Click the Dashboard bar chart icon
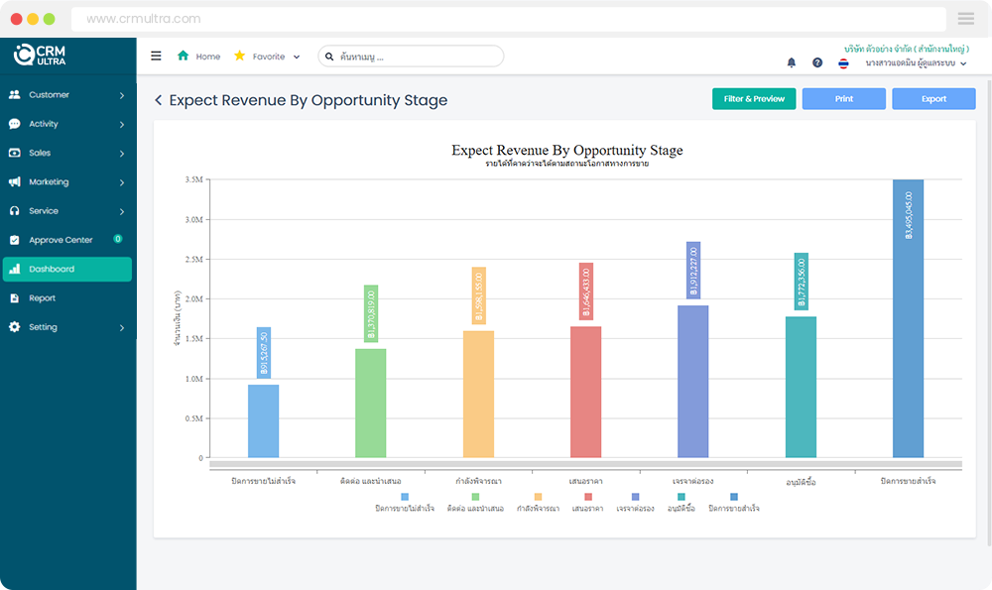Screen dimensions: 992x590 click(x=15, y=269)
